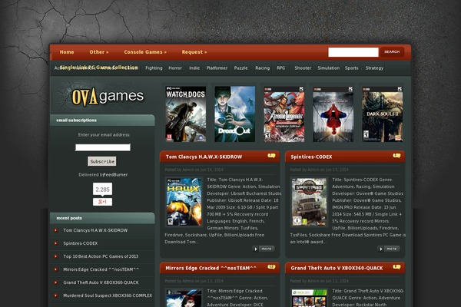Click the GTA V Xbox 360 cover image
The width and height of the screenshot is (461, 307).
coord(309,298)
